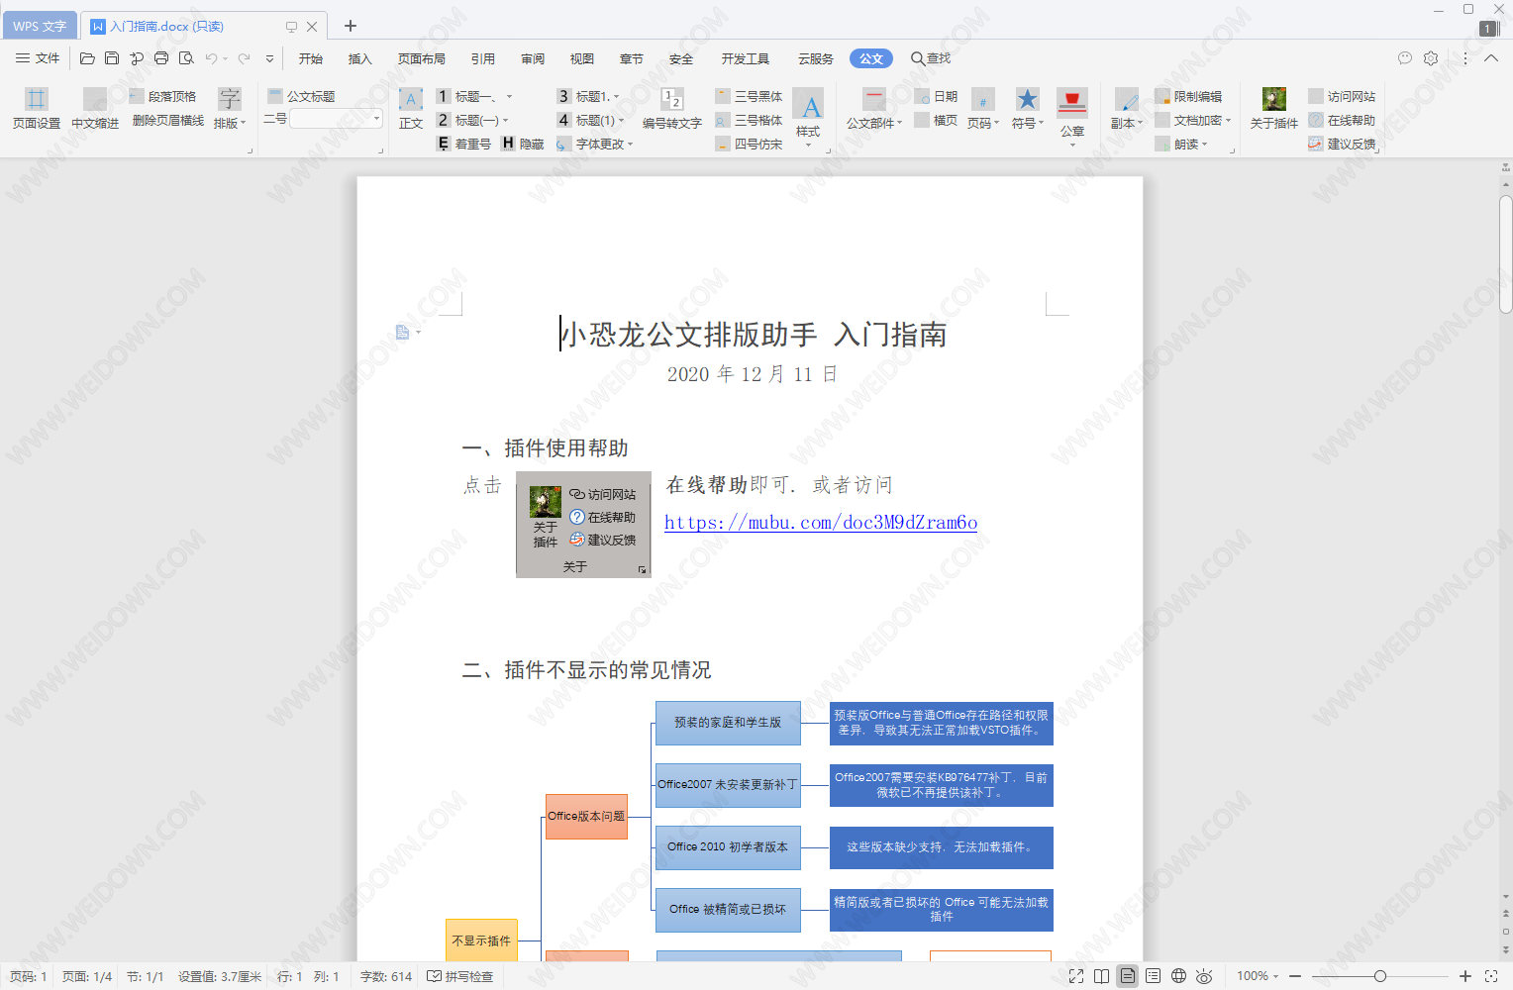Image resolution: width=1513 pixels, height=990 pixels.
Task: Click the zoom slider handle in status bar
Action: [x=1379, y=976]
